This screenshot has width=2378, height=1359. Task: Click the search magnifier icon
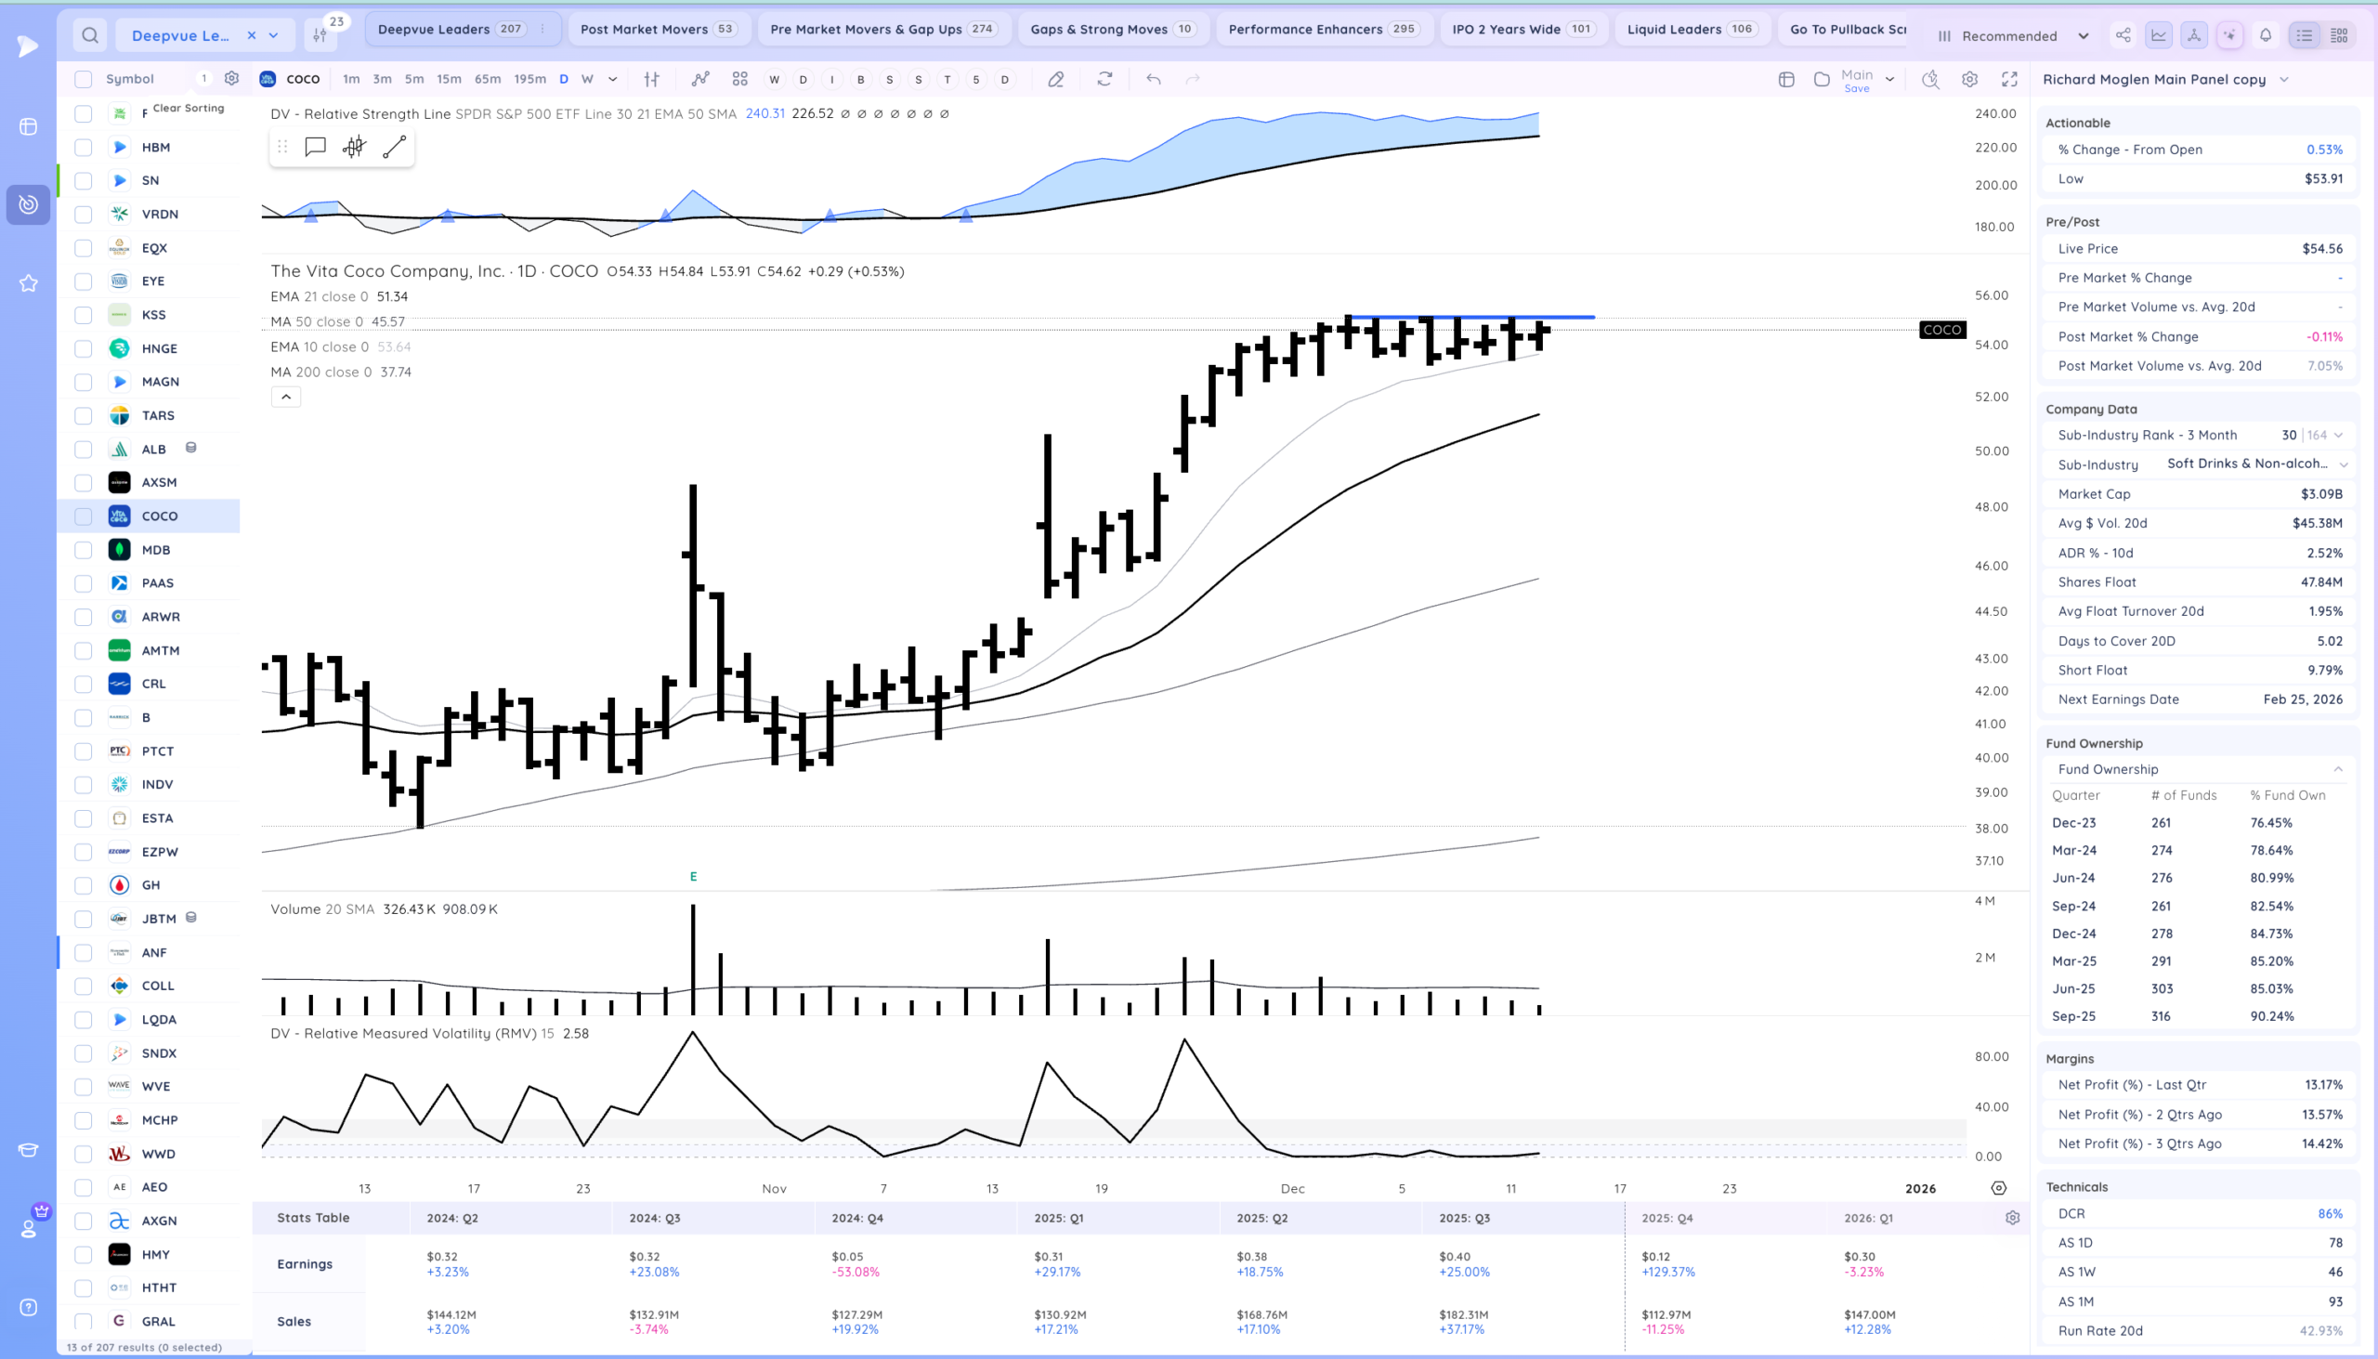[x=89, y=35]
